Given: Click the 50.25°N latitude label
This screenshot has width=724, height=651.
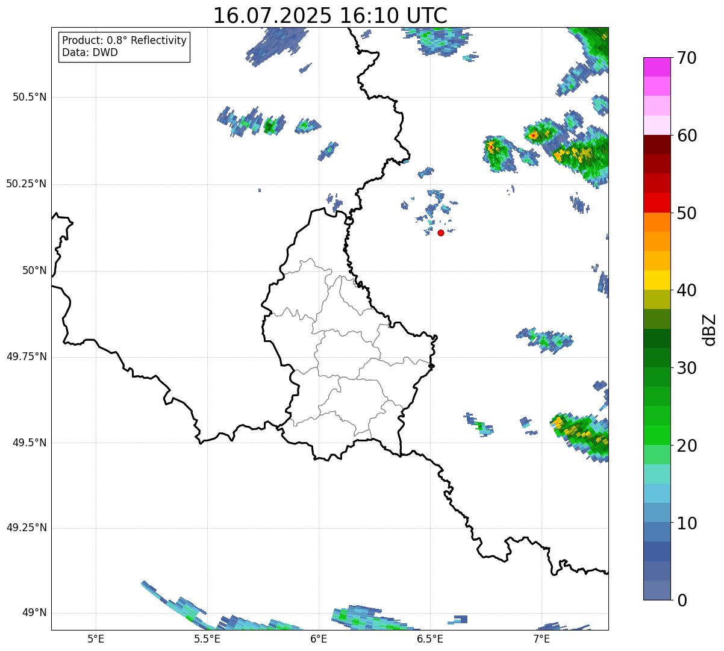Looking at the screenshot, I should coord(26,184).
